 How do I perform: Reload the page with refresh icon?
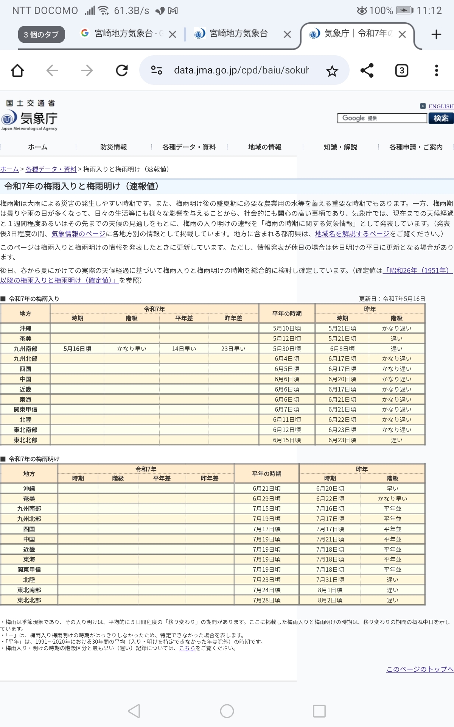[122, 70]
